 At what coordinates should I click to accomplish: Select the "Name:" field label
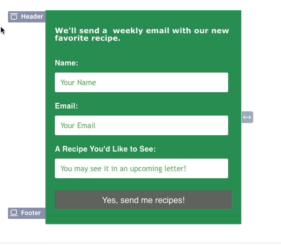[x=67, y=63]
